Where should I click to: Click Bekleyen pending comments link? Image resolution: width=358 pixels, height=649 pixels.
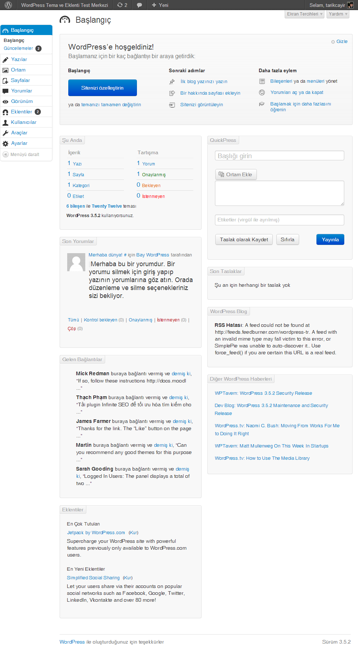point(151,186)
